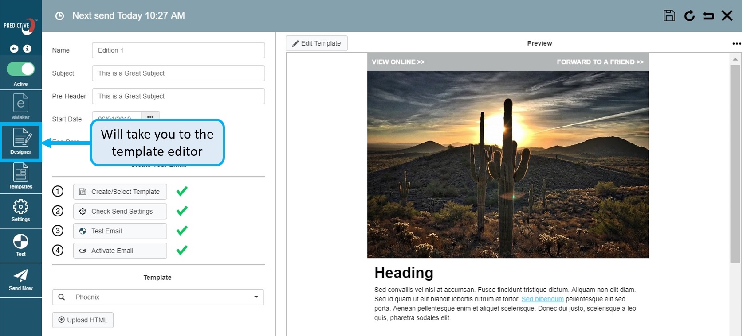This screenshot has height=336, width=743.
Task: Open the Templates panel icon
Action: 21,176
